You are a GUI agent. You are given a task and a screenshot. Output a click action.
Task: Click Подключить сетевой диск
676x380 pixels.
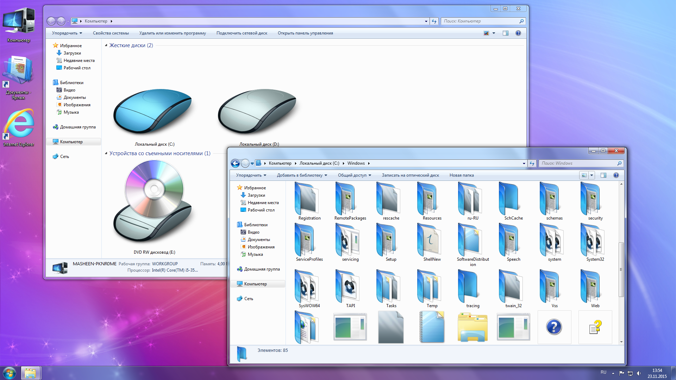tap(242, 33)
